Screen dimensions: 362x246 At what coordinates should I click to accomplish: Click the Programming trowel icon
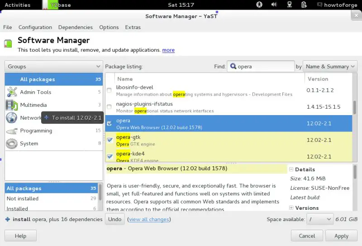(12, 131)
